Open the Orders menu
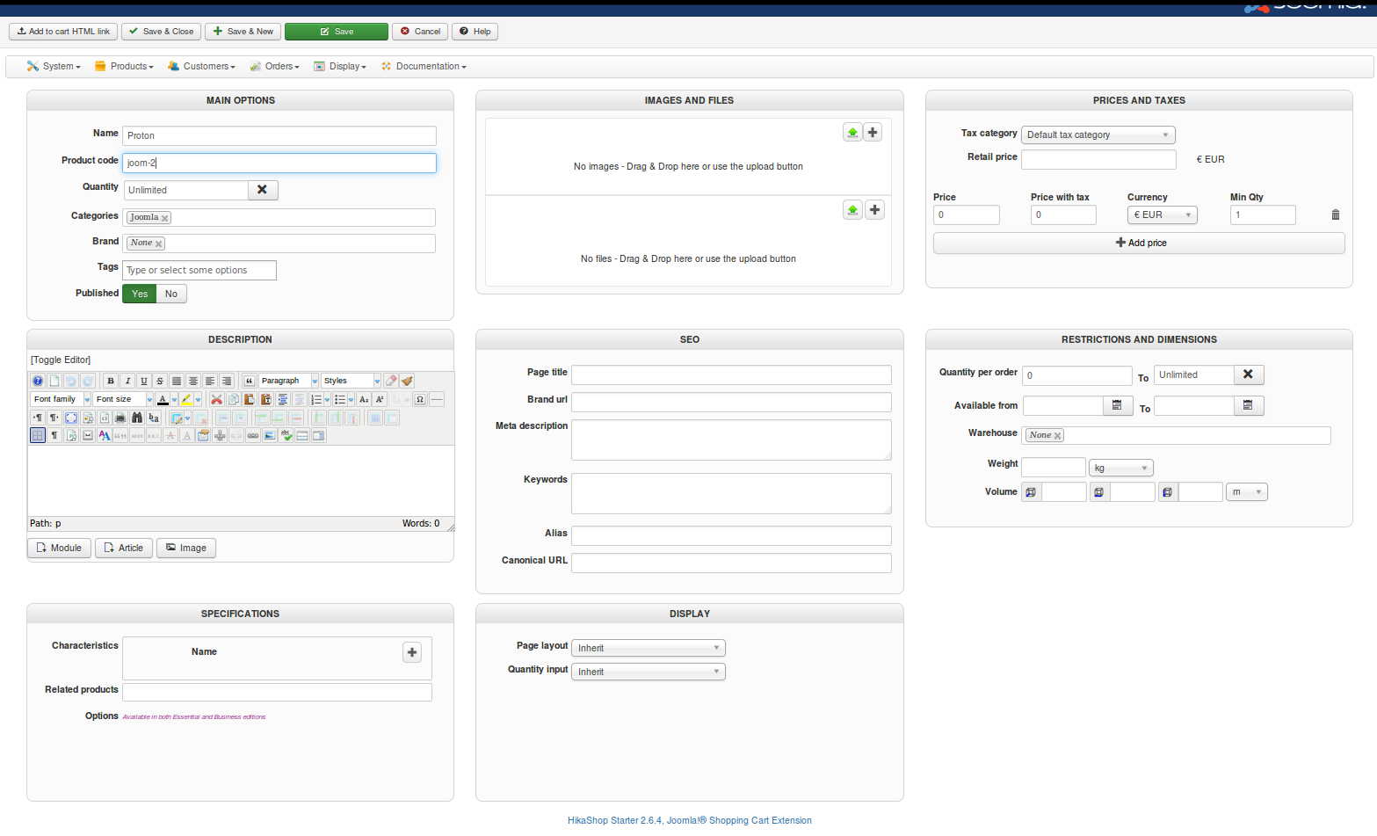1377x836 pixels. 274,66
